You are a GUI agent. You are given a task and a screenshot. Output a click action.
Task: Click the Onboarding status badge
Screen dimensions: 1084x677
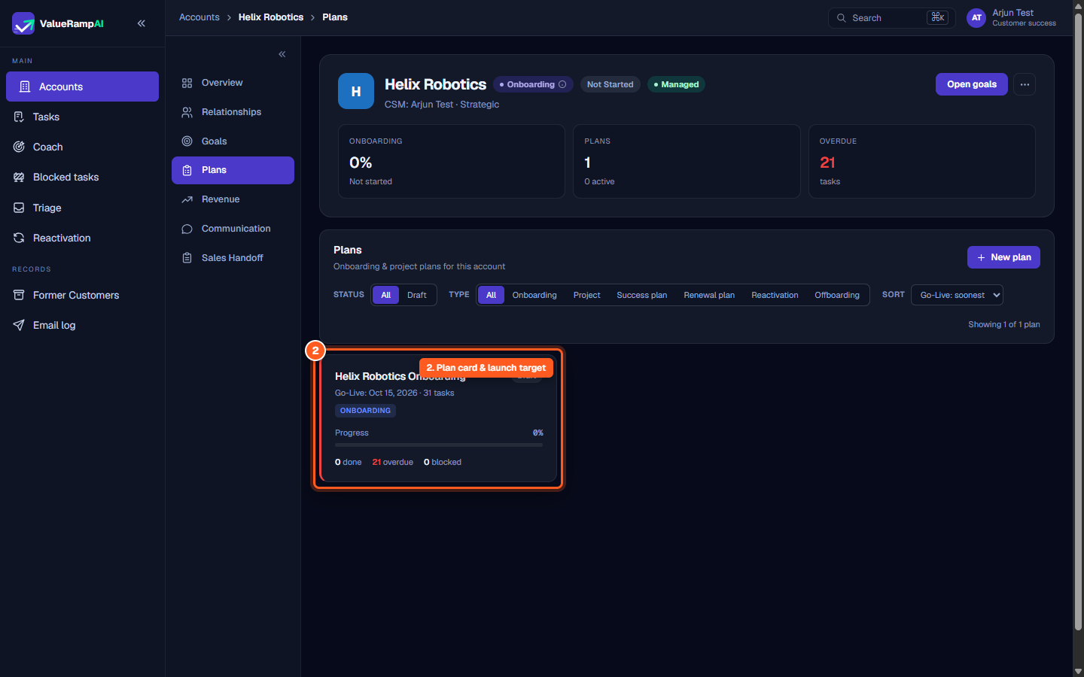533,84
